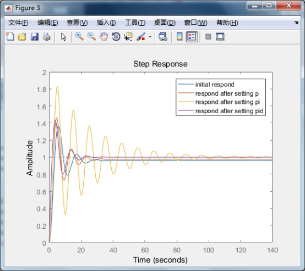The height and width of the screenshot is (271, 305).
Task: Open the 工具(T) menu
Action: pos(135,23)
